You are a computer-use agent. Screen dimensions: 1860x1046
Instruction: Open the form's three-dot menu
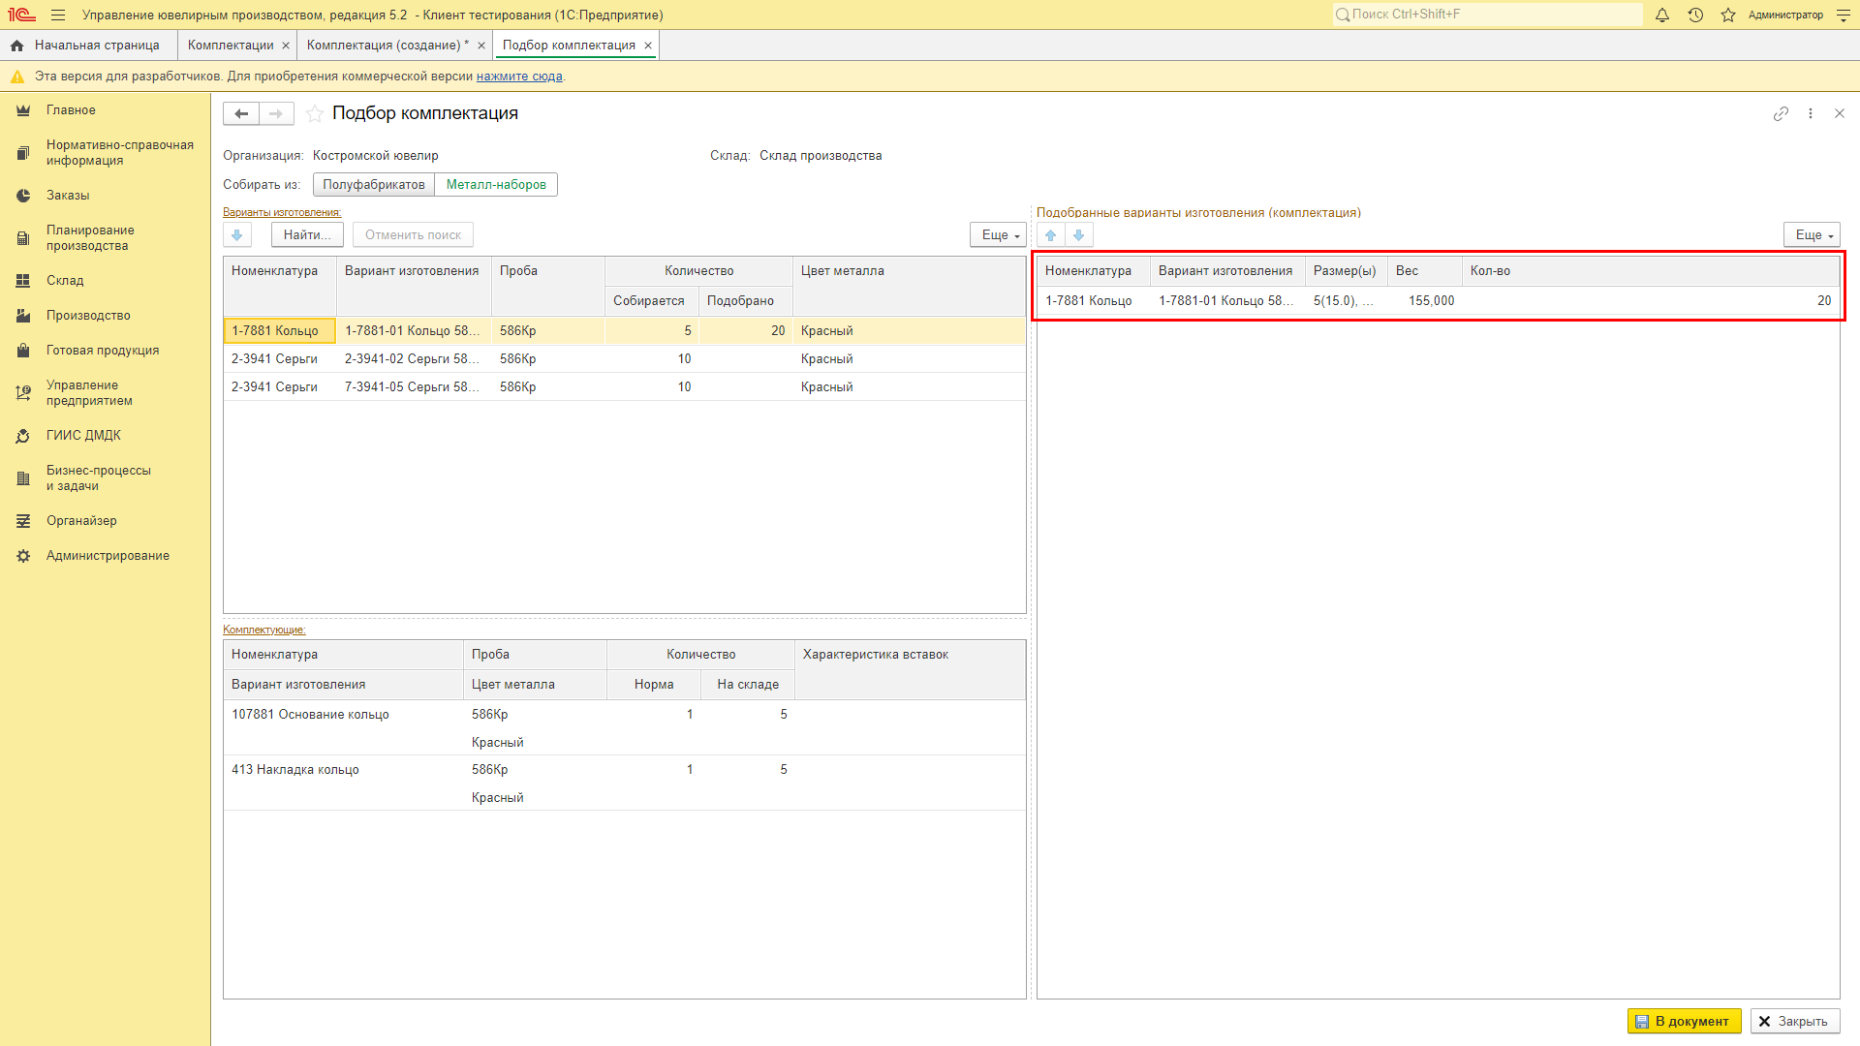coord(1810,113)
